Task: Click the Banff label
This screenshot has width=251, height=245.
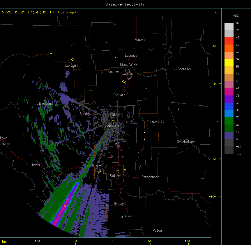Action: tap(36, 165)
